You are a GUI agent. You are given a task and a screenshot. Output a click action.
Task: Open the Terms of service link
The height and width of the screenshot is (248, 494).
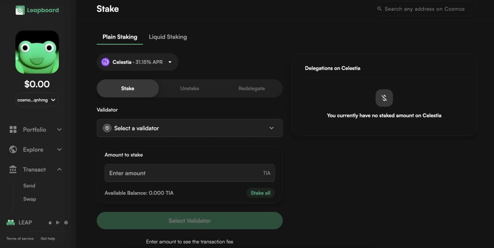(x=20, y=238)
